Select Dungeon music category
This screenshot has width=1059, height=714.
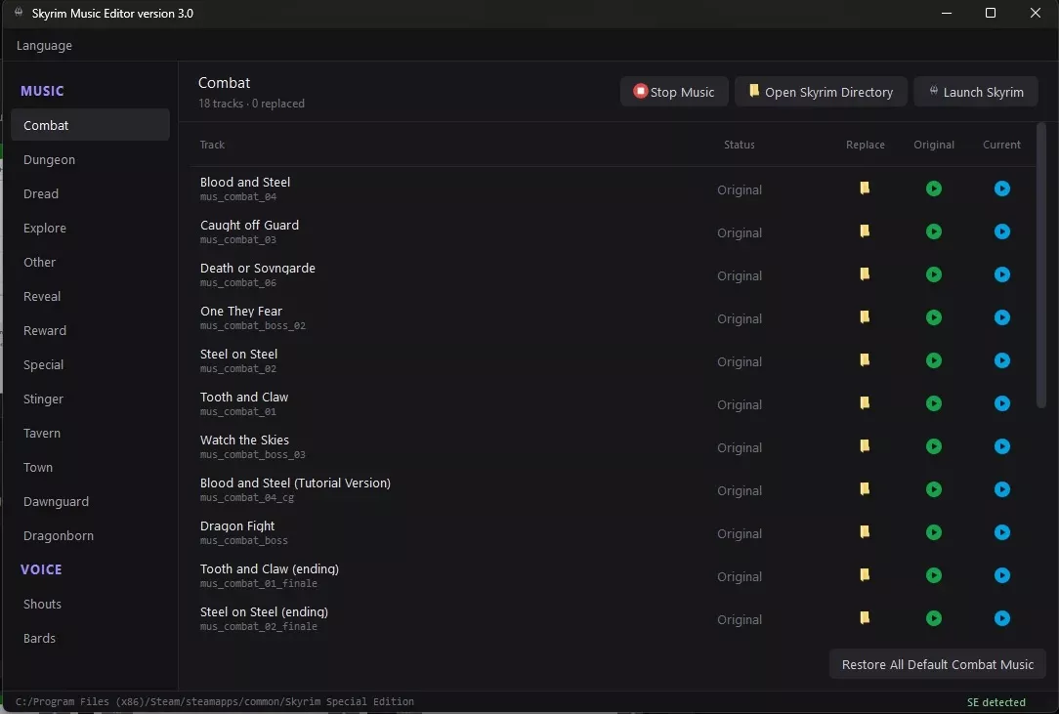(x=90, y=159)
